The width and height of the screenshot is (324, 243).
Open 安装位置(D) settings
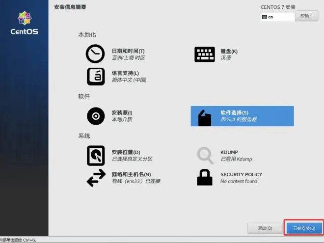[126, 152]
